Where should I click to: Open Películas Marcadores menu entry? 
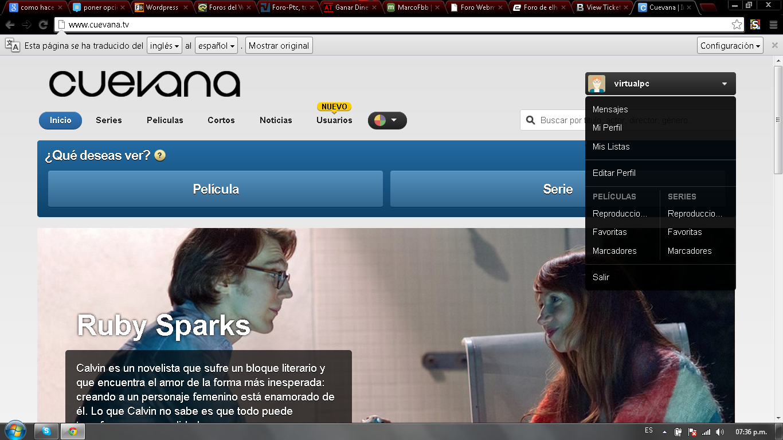pos(614,251)
